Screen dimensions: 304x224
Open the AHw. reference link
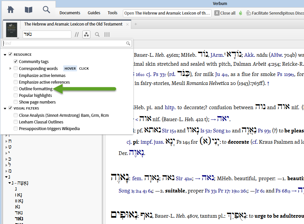277,55
